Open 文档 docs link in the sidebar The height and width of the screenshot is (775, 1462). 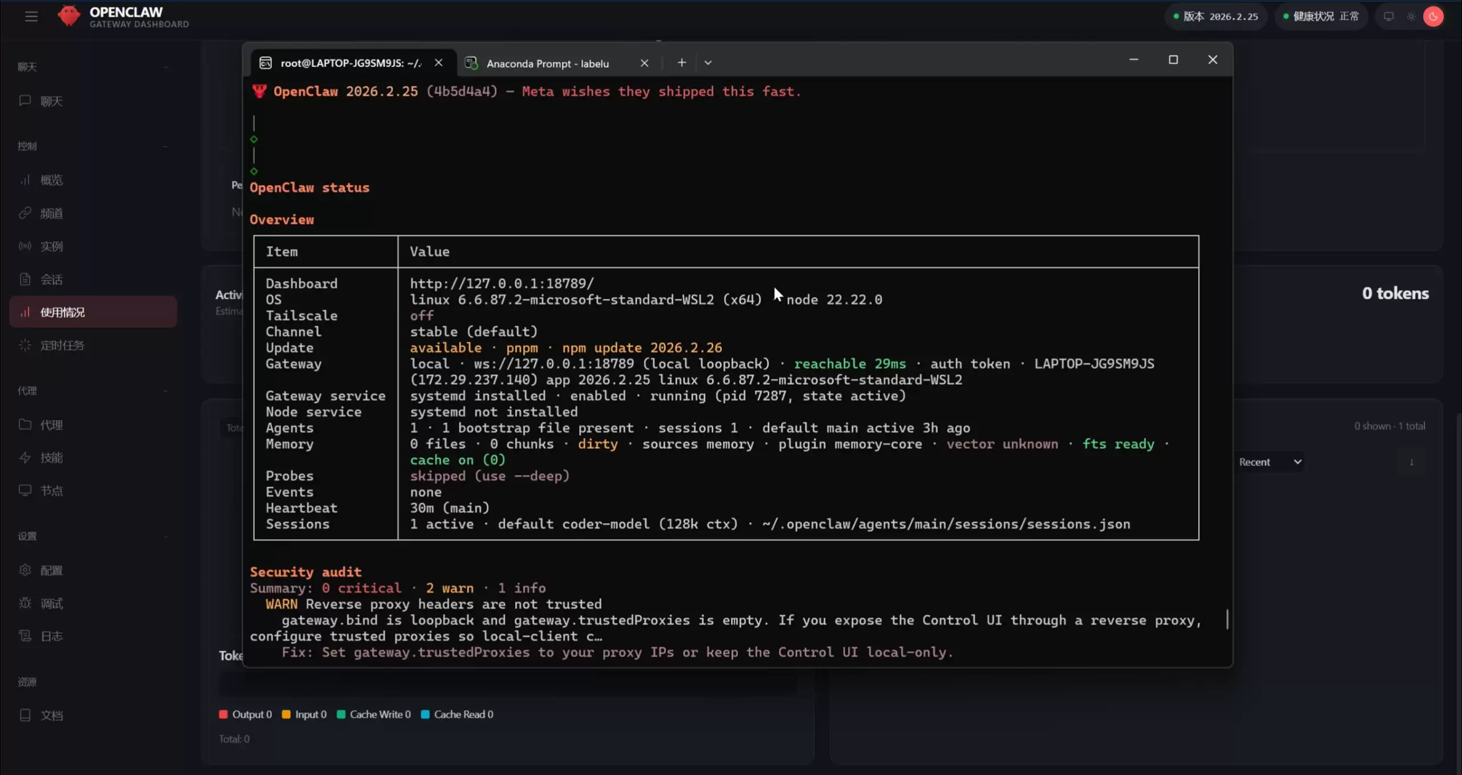coord(51,715)
